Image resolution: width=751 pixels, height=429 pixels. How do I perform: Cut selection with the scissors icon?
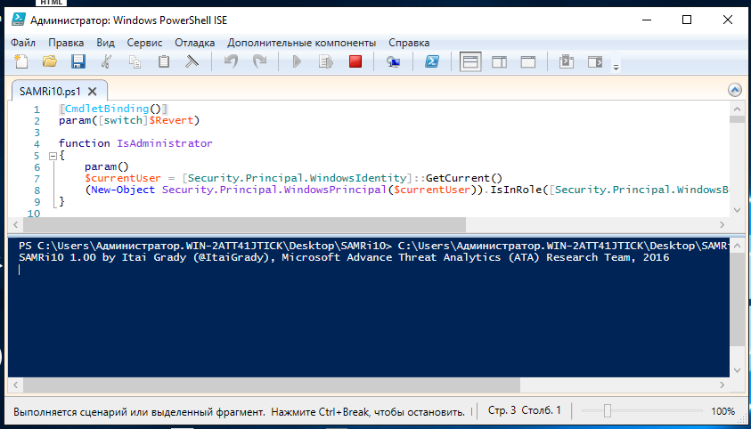[x=106, y=61]
